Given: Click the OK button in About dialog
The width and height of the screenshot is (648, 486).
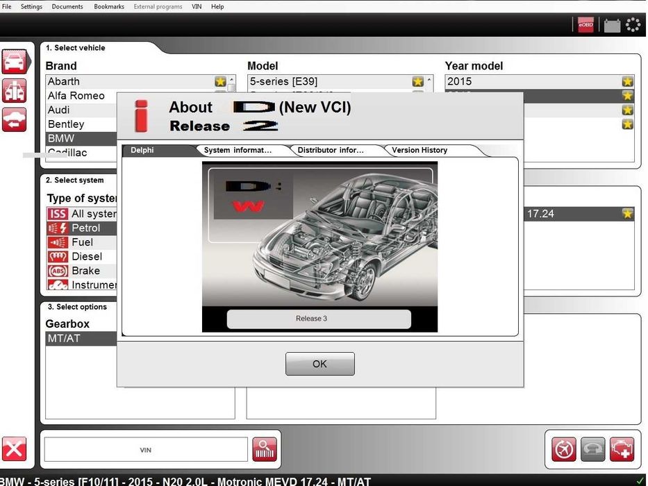Looking at the screenshot, I should point(320,364).
